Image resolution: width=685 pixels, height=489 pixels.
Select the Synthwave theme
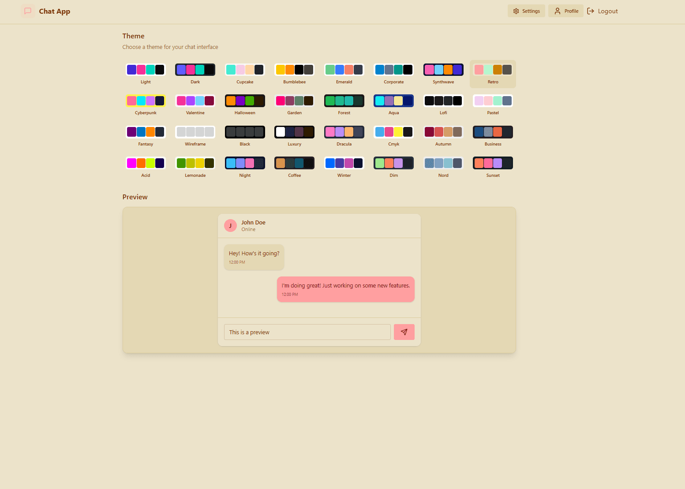click(443, 74)
